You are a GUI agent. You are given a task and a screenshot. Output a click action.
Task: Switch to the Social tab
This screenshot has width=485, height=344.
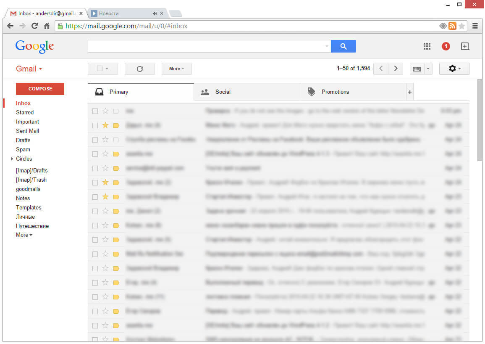tap(223, 92)
